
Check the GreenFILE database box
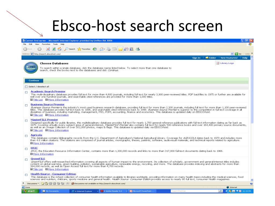click(x=26, y=160)
